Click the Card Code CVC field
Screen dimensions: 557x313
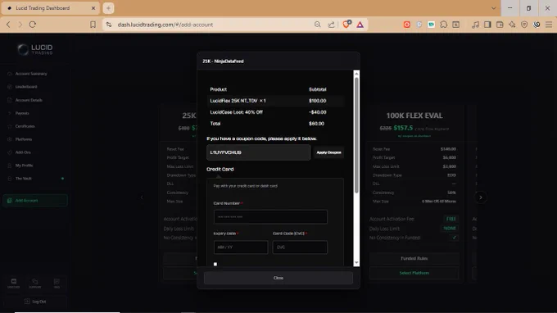tap(300, 247)
